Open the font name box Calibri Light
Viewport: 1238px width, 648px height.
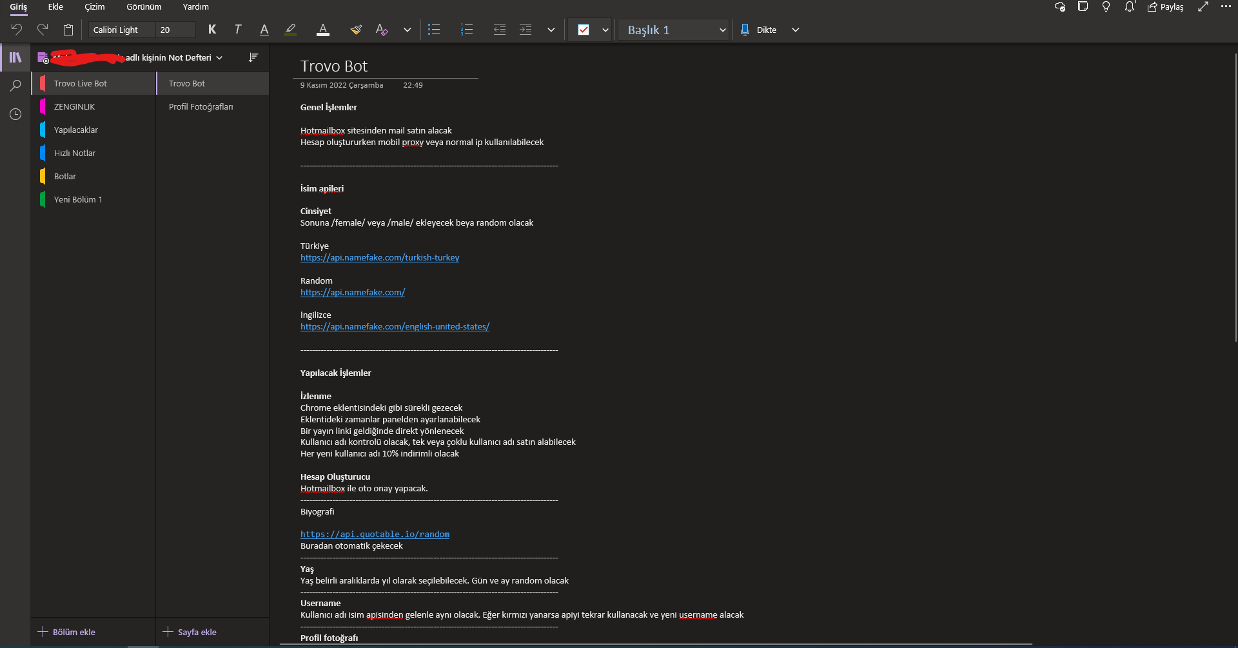tap(123, 30)
